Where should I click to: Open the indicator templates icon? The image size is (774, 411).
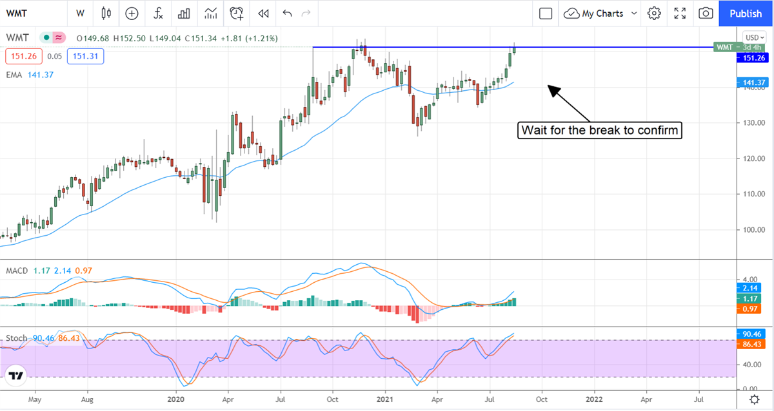[x=210, y=13]
